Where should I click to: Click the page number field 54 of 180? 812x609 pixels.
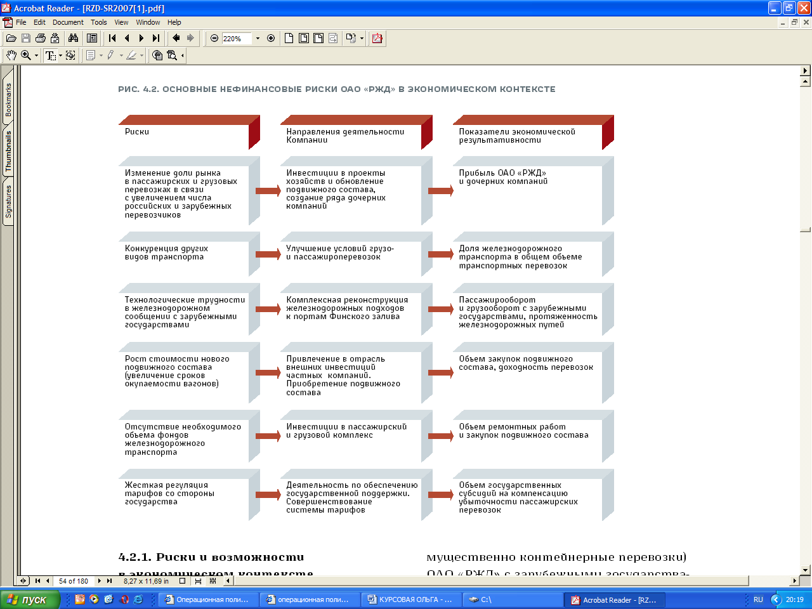[74, 581]
